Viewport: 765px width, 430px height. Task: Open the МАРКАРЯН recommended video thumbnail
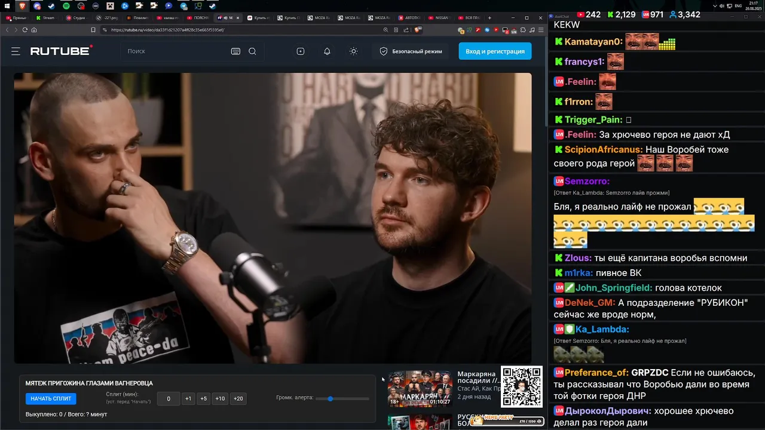coord(420,388)
